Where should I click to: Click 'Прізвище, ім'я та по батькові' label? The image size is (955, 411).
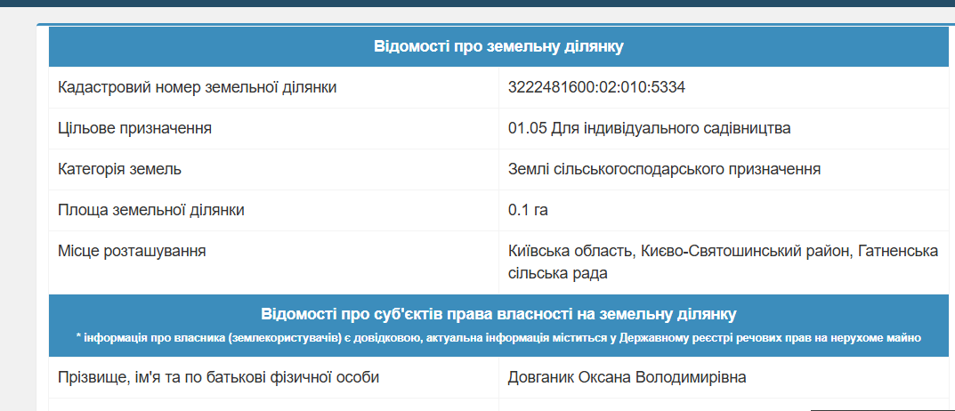coord(219,377)
